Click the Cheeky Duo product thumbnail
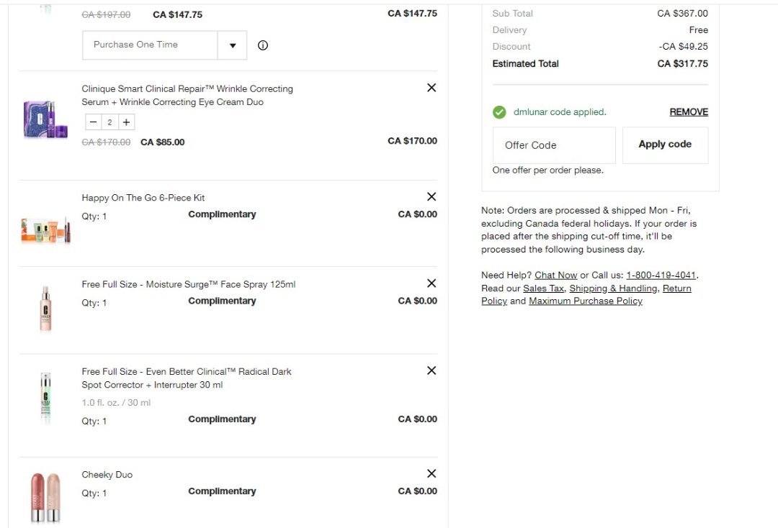The height and width of the screenshot is (528, 778). (x=45, y=496)
